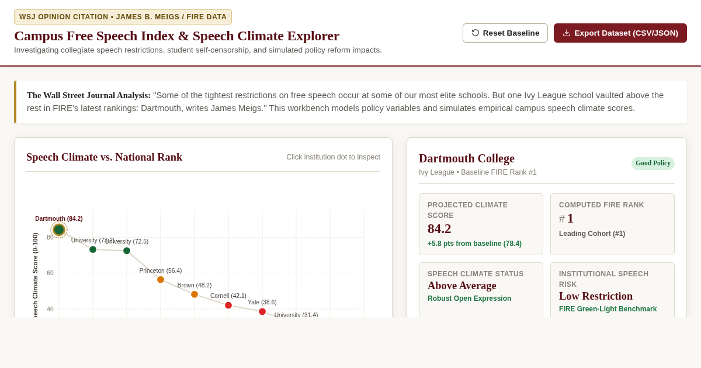Screen dimensions: 701x368
Task: Select the Yale (38.6) chart dot
Action: [x=262, y=312]
